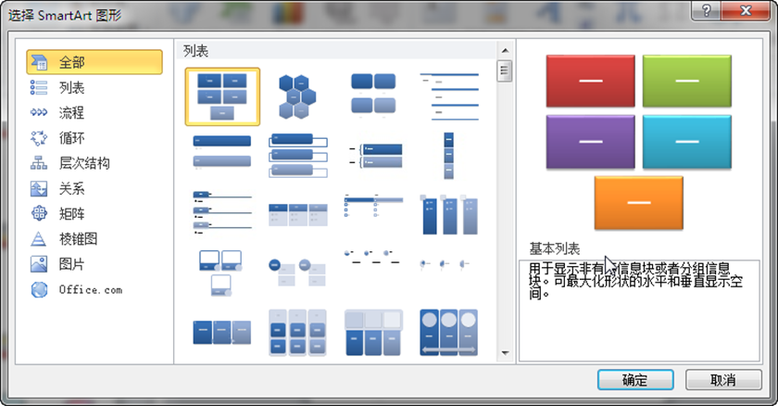Choose the three-column picture accent list layout
This screenshot has width=778, height=406.
449,214
